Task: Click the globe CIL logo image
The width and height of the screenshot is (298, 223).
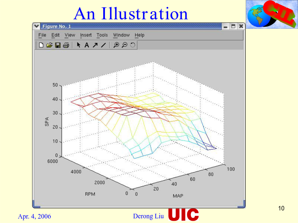Action: (272, 14)
